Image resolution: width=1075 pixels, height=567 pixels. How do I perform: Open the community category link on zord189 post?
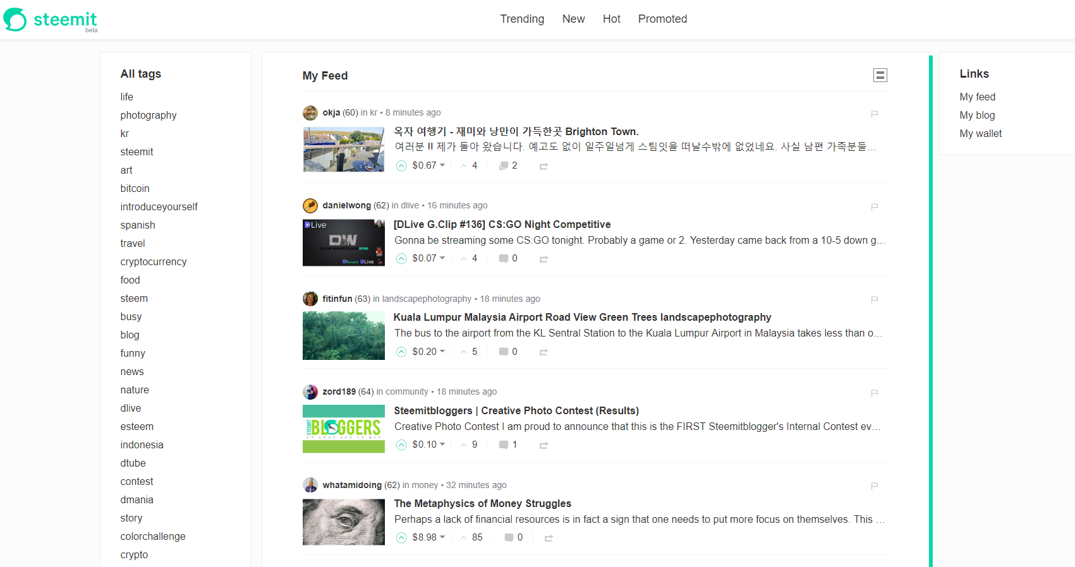point(406,391)
